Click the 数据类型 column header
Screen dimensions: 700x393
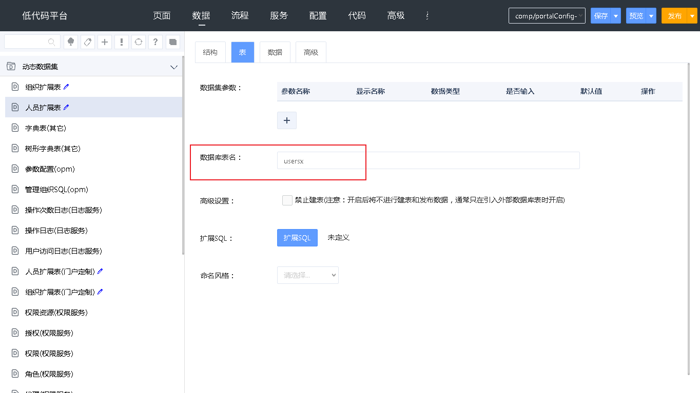pos(445,91)
